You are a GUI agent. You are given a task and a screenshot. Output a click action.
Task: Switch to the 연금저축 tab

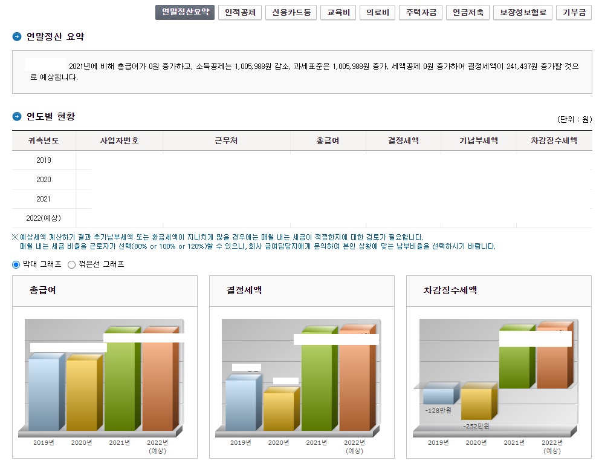click(x=468, y=12)
